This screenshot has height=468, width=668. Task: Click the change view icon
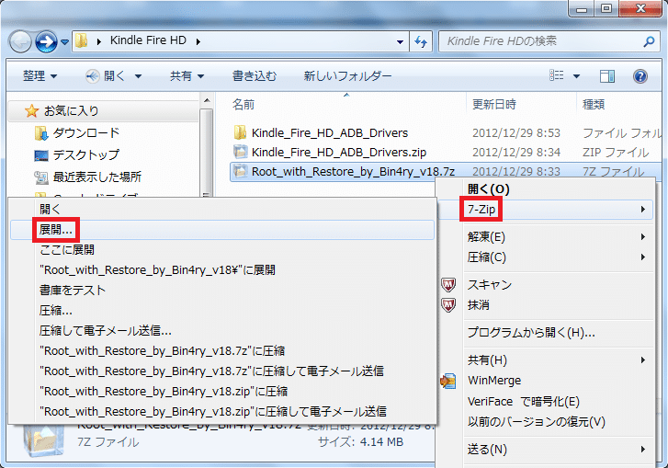557,76
